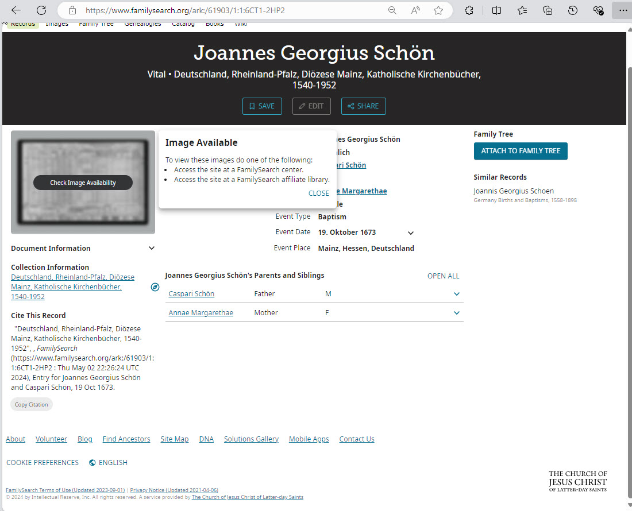Screen dimensions: 632x511
Task: Click the SAVE button
Action: (262, 106)
